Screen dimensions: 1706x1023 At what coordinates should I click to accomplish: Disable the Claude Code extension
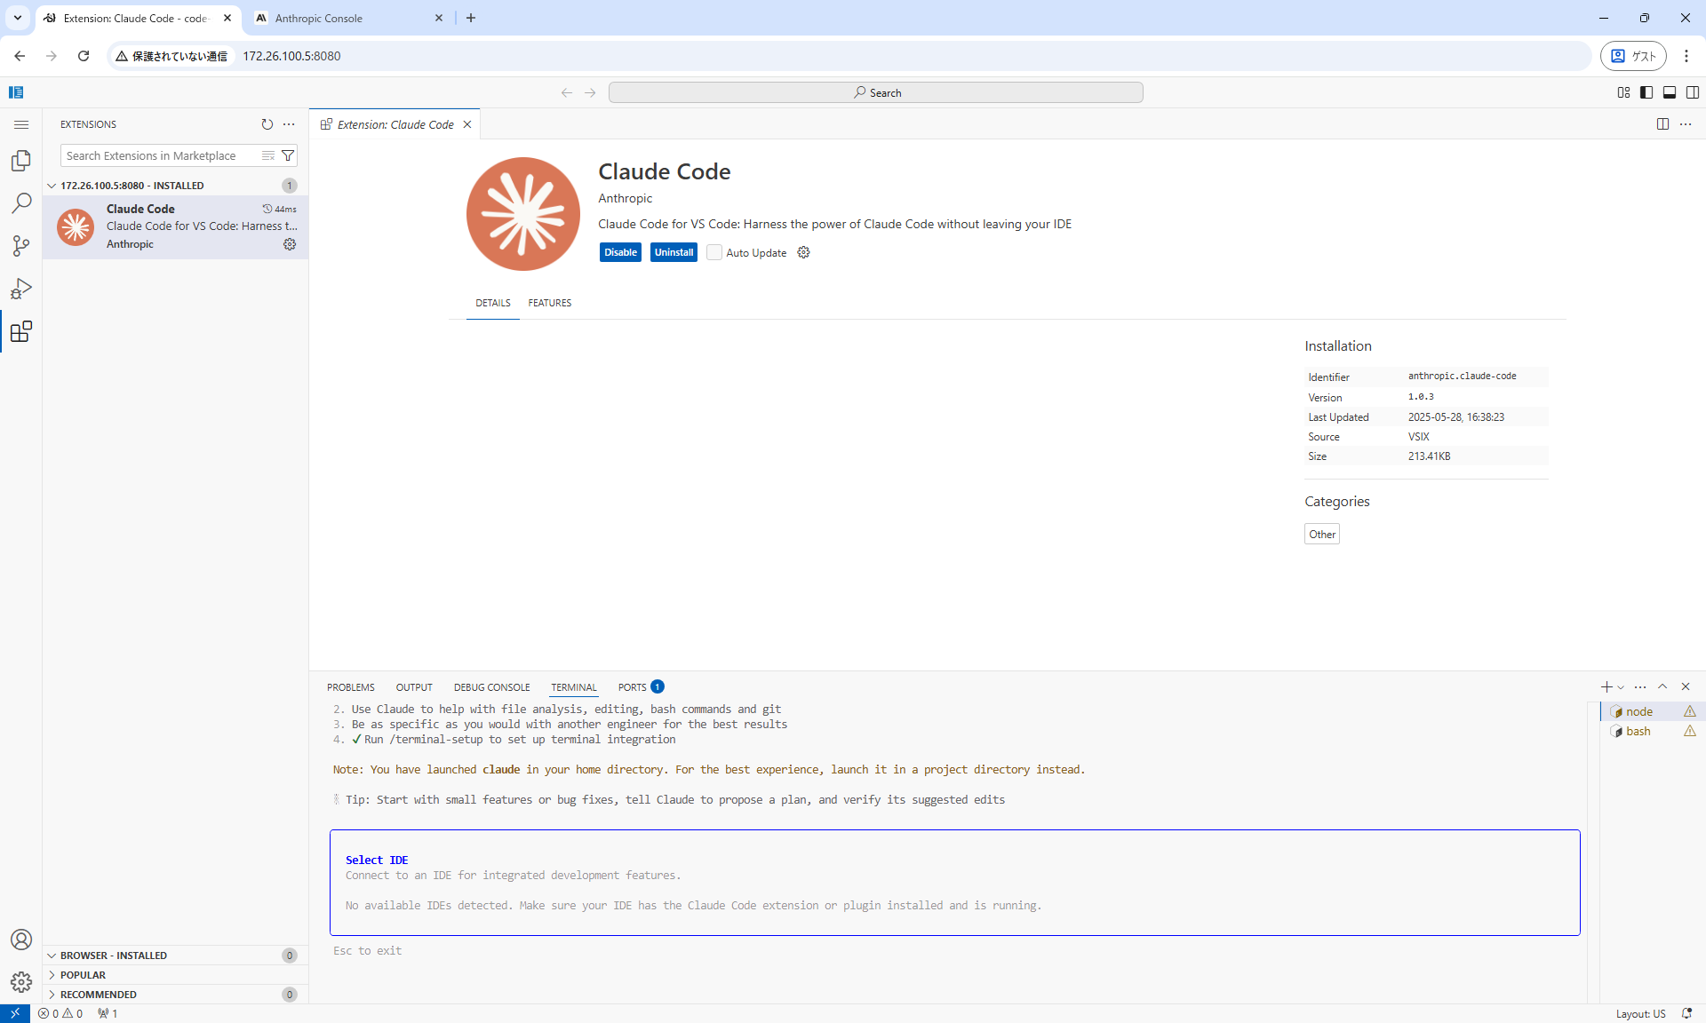pyautogui.click(x=620, y=252)
